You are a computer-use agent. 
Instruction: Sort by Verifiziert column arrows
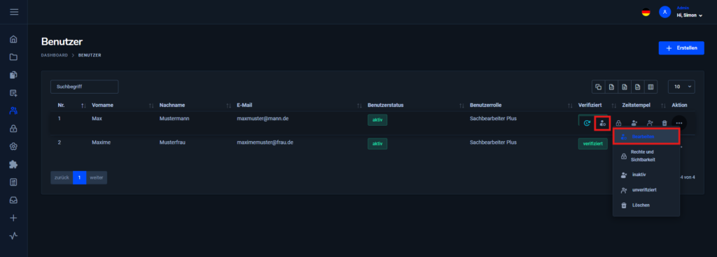point(614,105)
